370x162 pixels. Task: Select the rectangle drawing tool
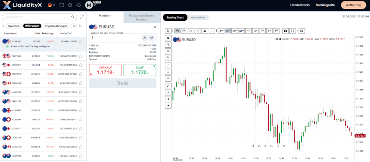click(x=168, y=71)
